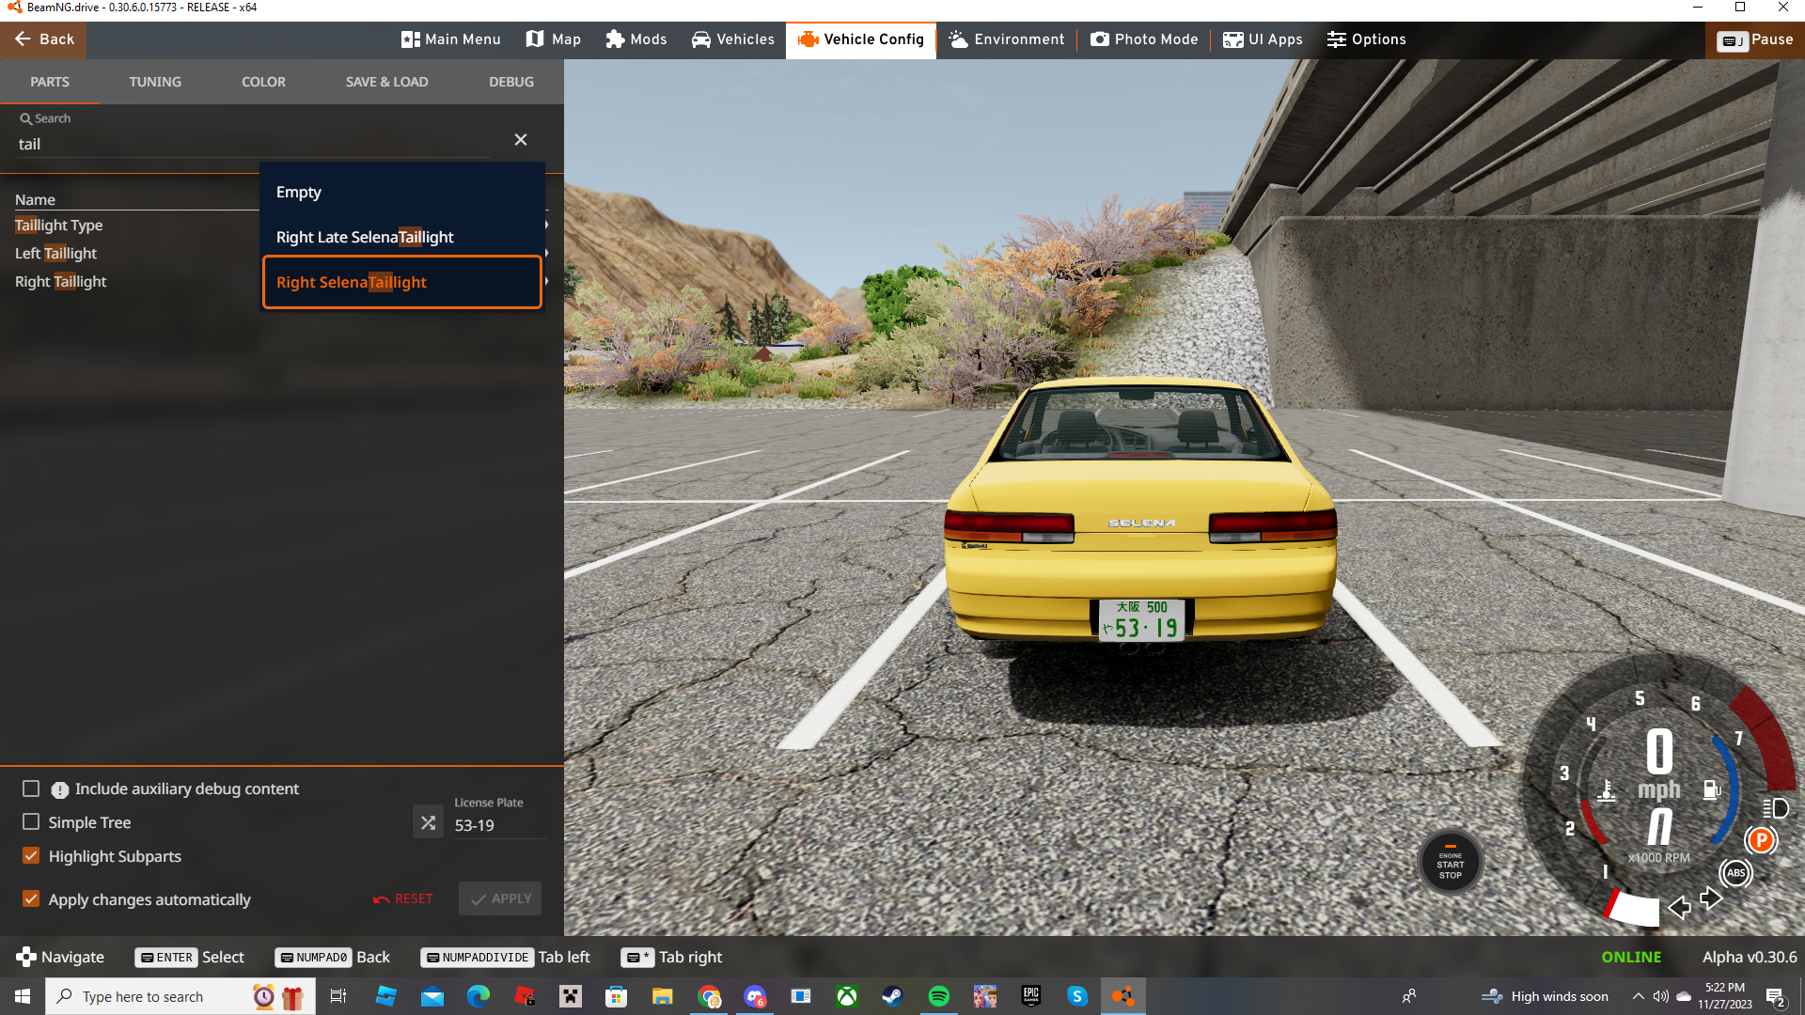
Task: Open Microsoft Edge from taskbar
Action: coord(479,996)
